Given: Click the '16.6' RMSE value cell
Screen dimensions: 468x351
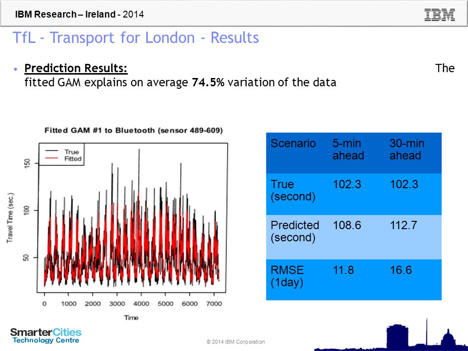Looking at the screenshot, I should [401, 270].
